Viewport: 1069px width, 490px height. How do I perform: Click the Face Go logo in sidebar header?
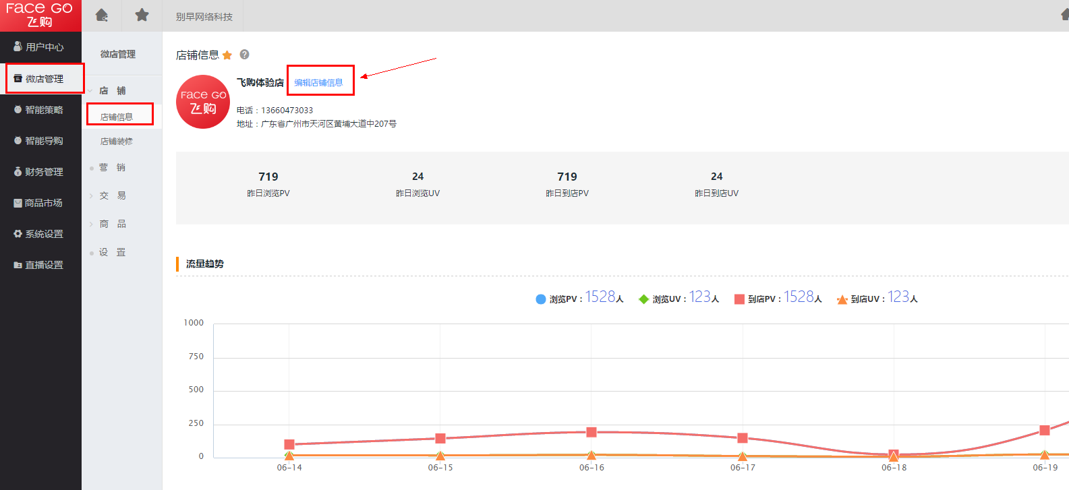[x=40, y=15]
